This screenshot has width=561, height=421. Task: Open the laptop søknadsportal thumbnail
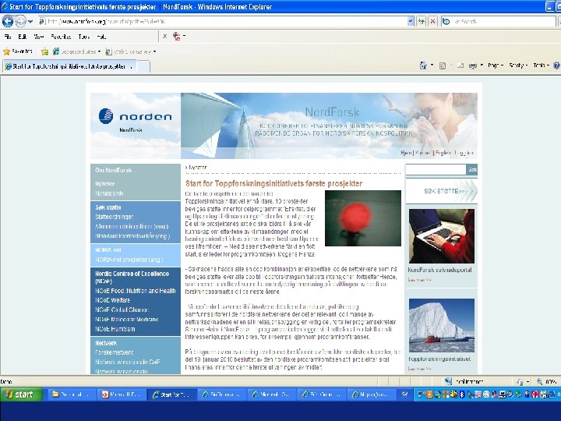[x=442, y=236]
